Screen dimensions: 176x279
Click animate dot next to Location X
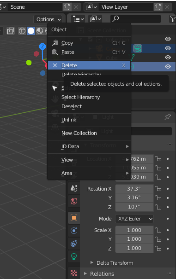tap(168, 159)
